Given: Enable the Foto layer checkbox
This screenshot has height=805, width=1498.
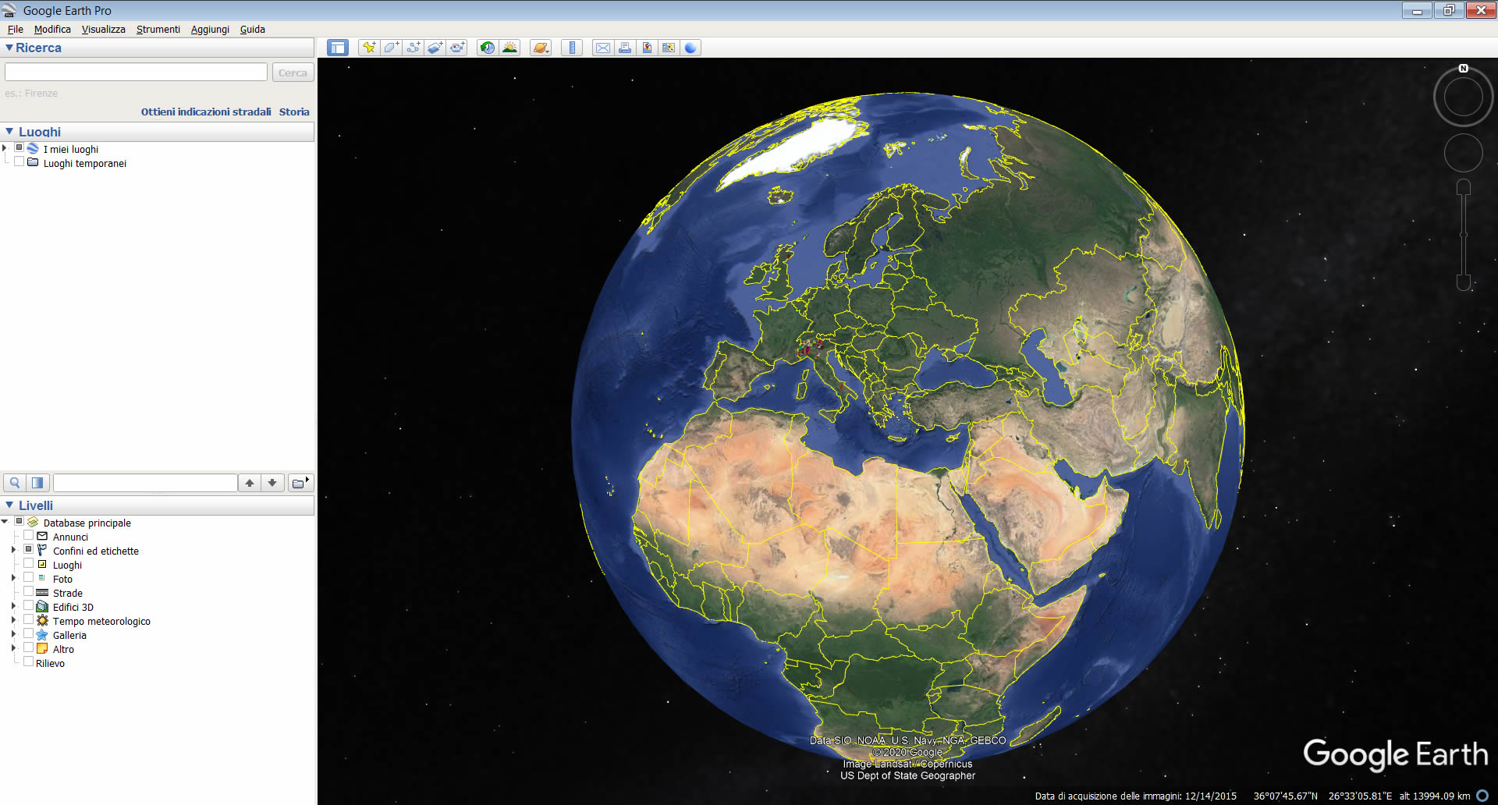Looking at the screenshot, I should click(29, 577).
